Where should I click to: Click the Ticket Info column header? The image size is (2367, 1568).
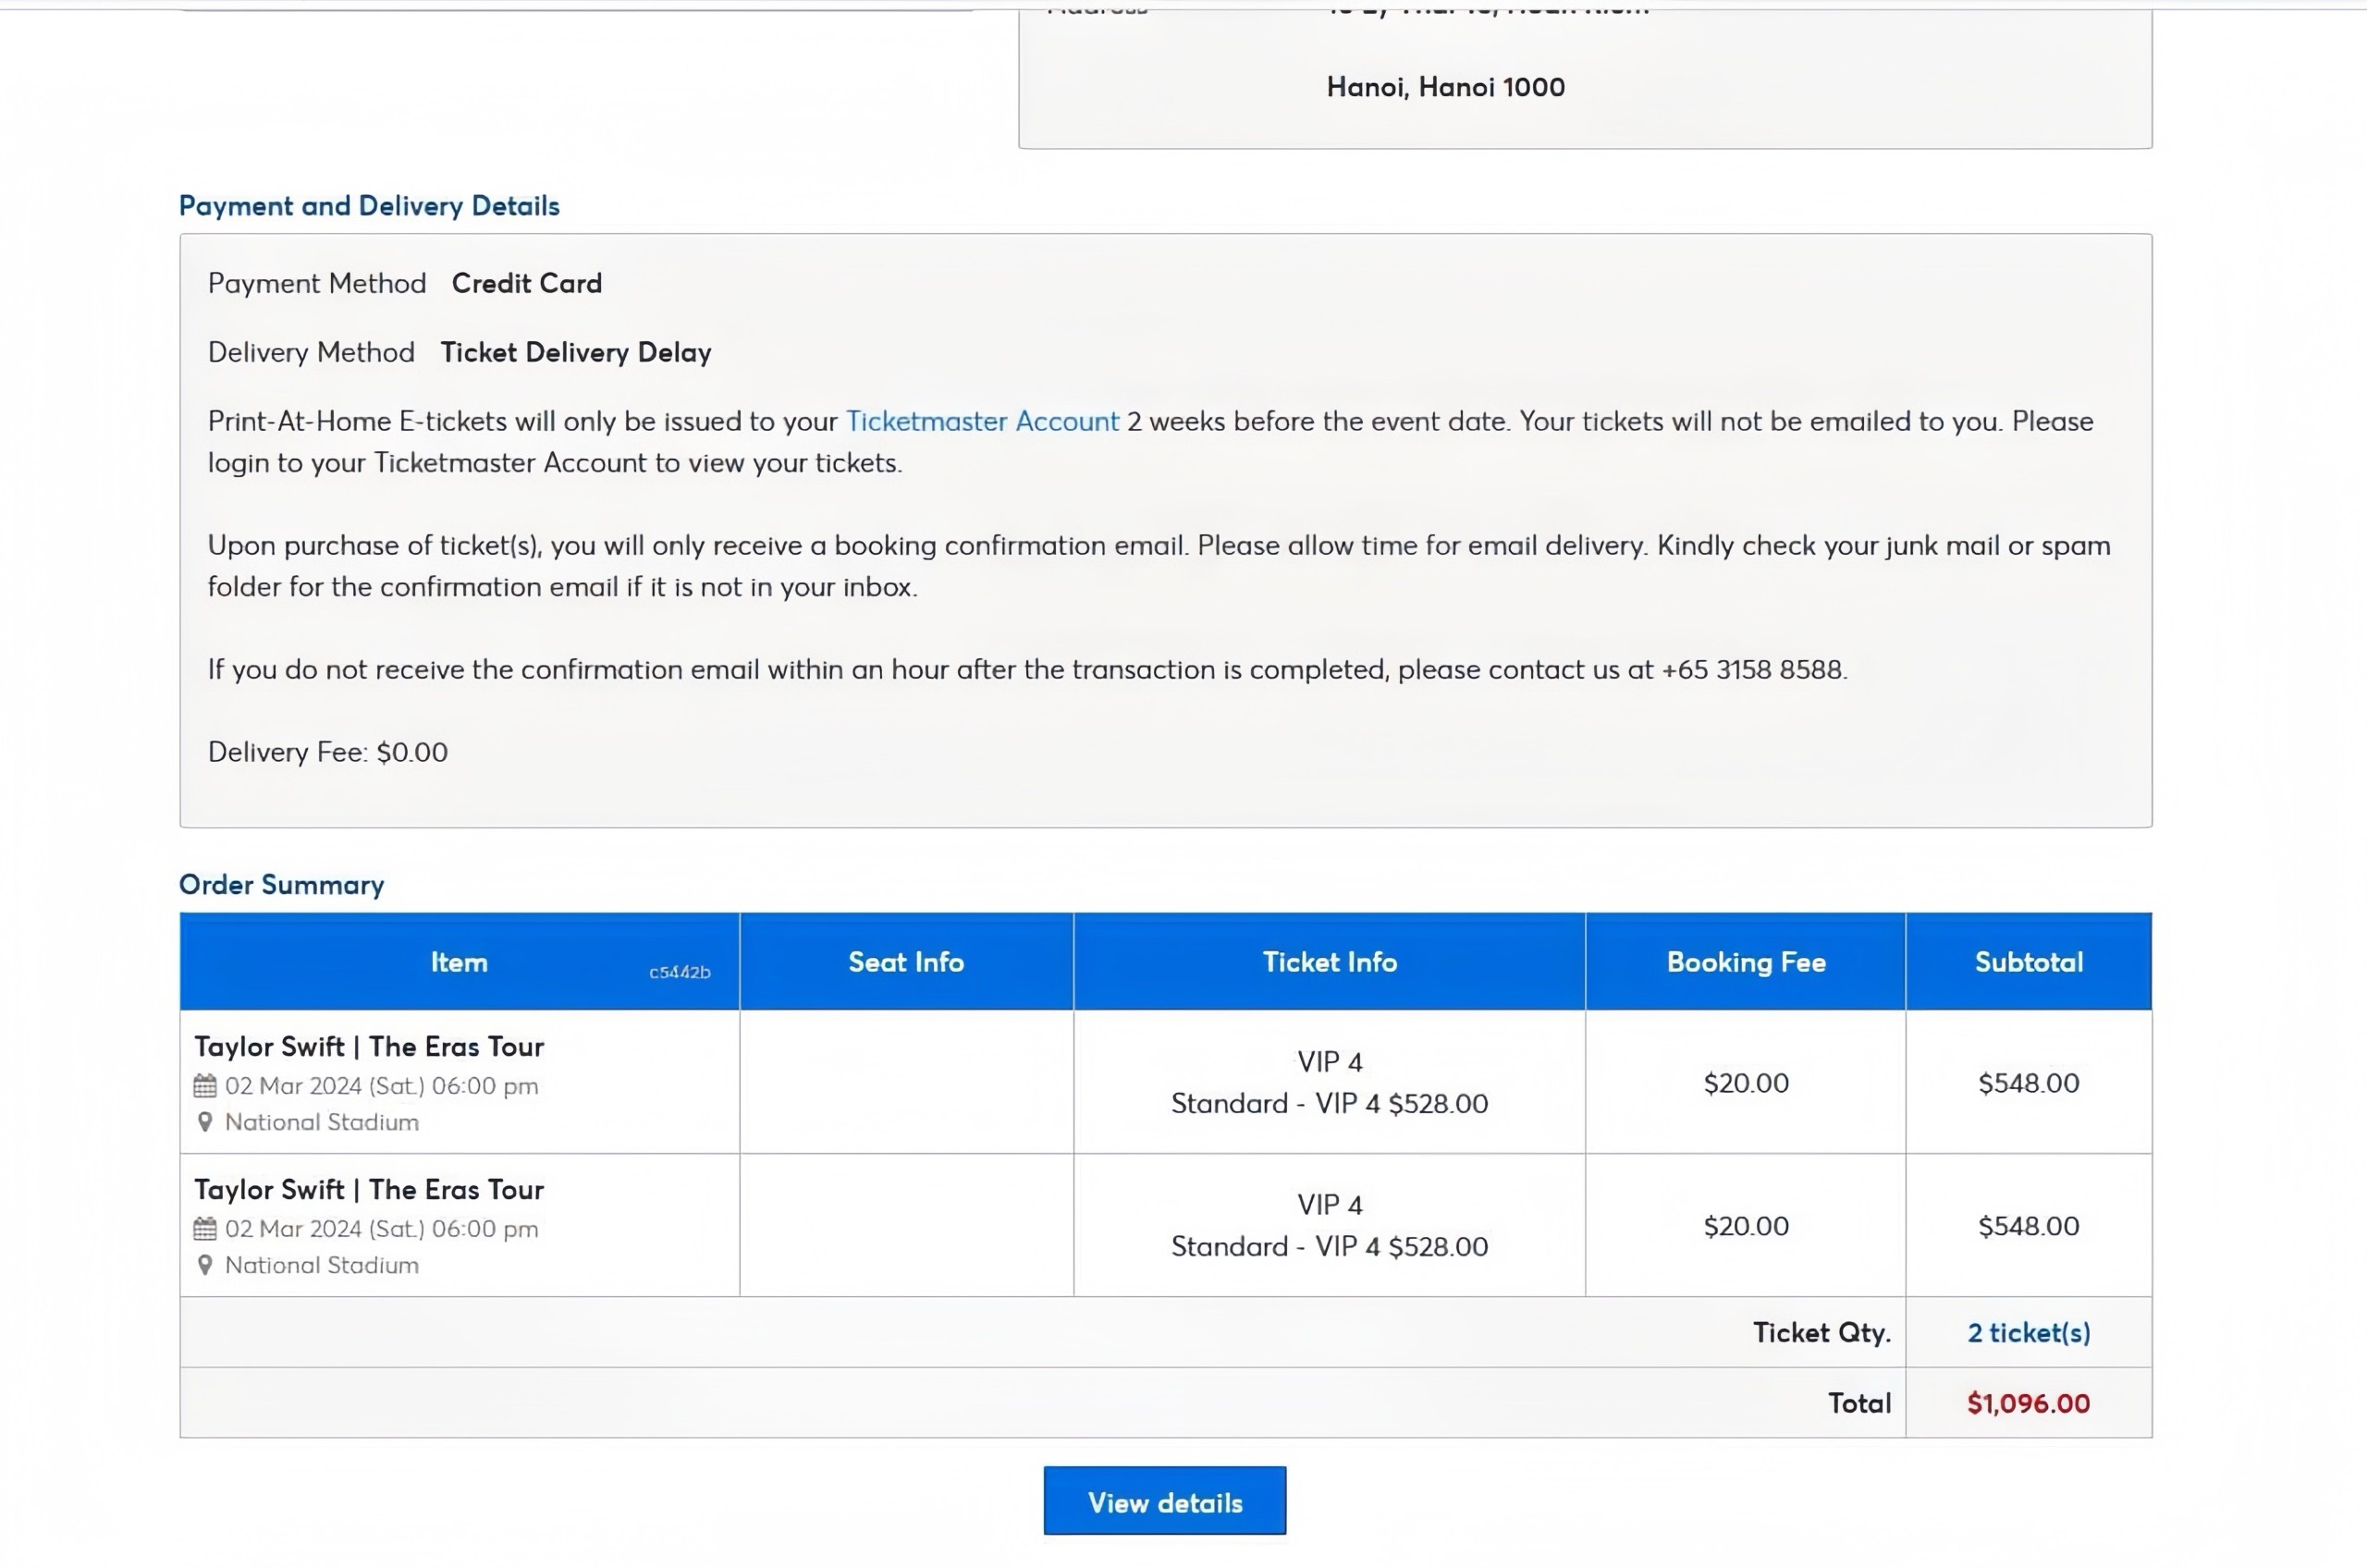click(1329, 962)
